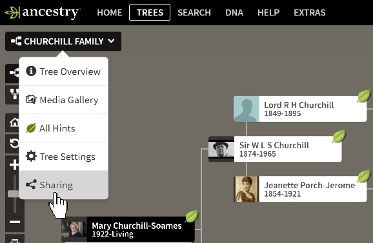
Task: Open hint leaf on Mary Churchill-Soames
Action: [192, 216]
